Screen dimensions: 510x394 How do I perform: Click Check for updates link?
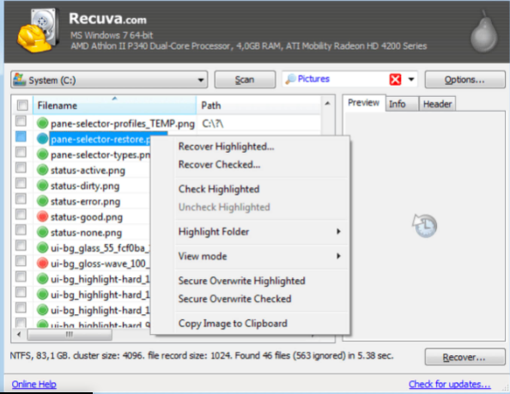pos(450,385)
